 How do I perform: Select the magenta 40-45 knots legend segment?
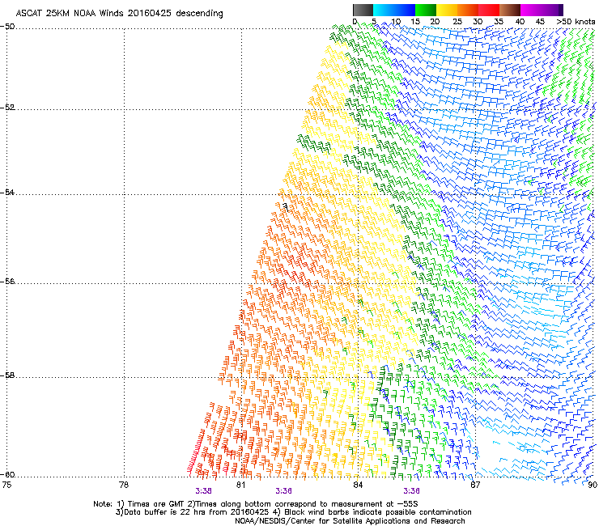[x=531, y=10]
